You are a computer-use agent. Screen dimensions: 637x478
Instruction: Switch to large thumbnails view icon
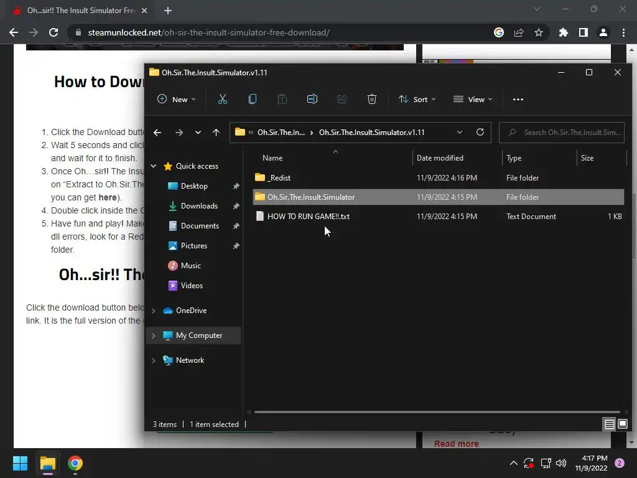click(623, 424)
